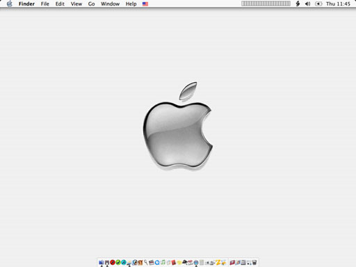
Task: Open the volume control in menu bar
Action: [308, 3]
